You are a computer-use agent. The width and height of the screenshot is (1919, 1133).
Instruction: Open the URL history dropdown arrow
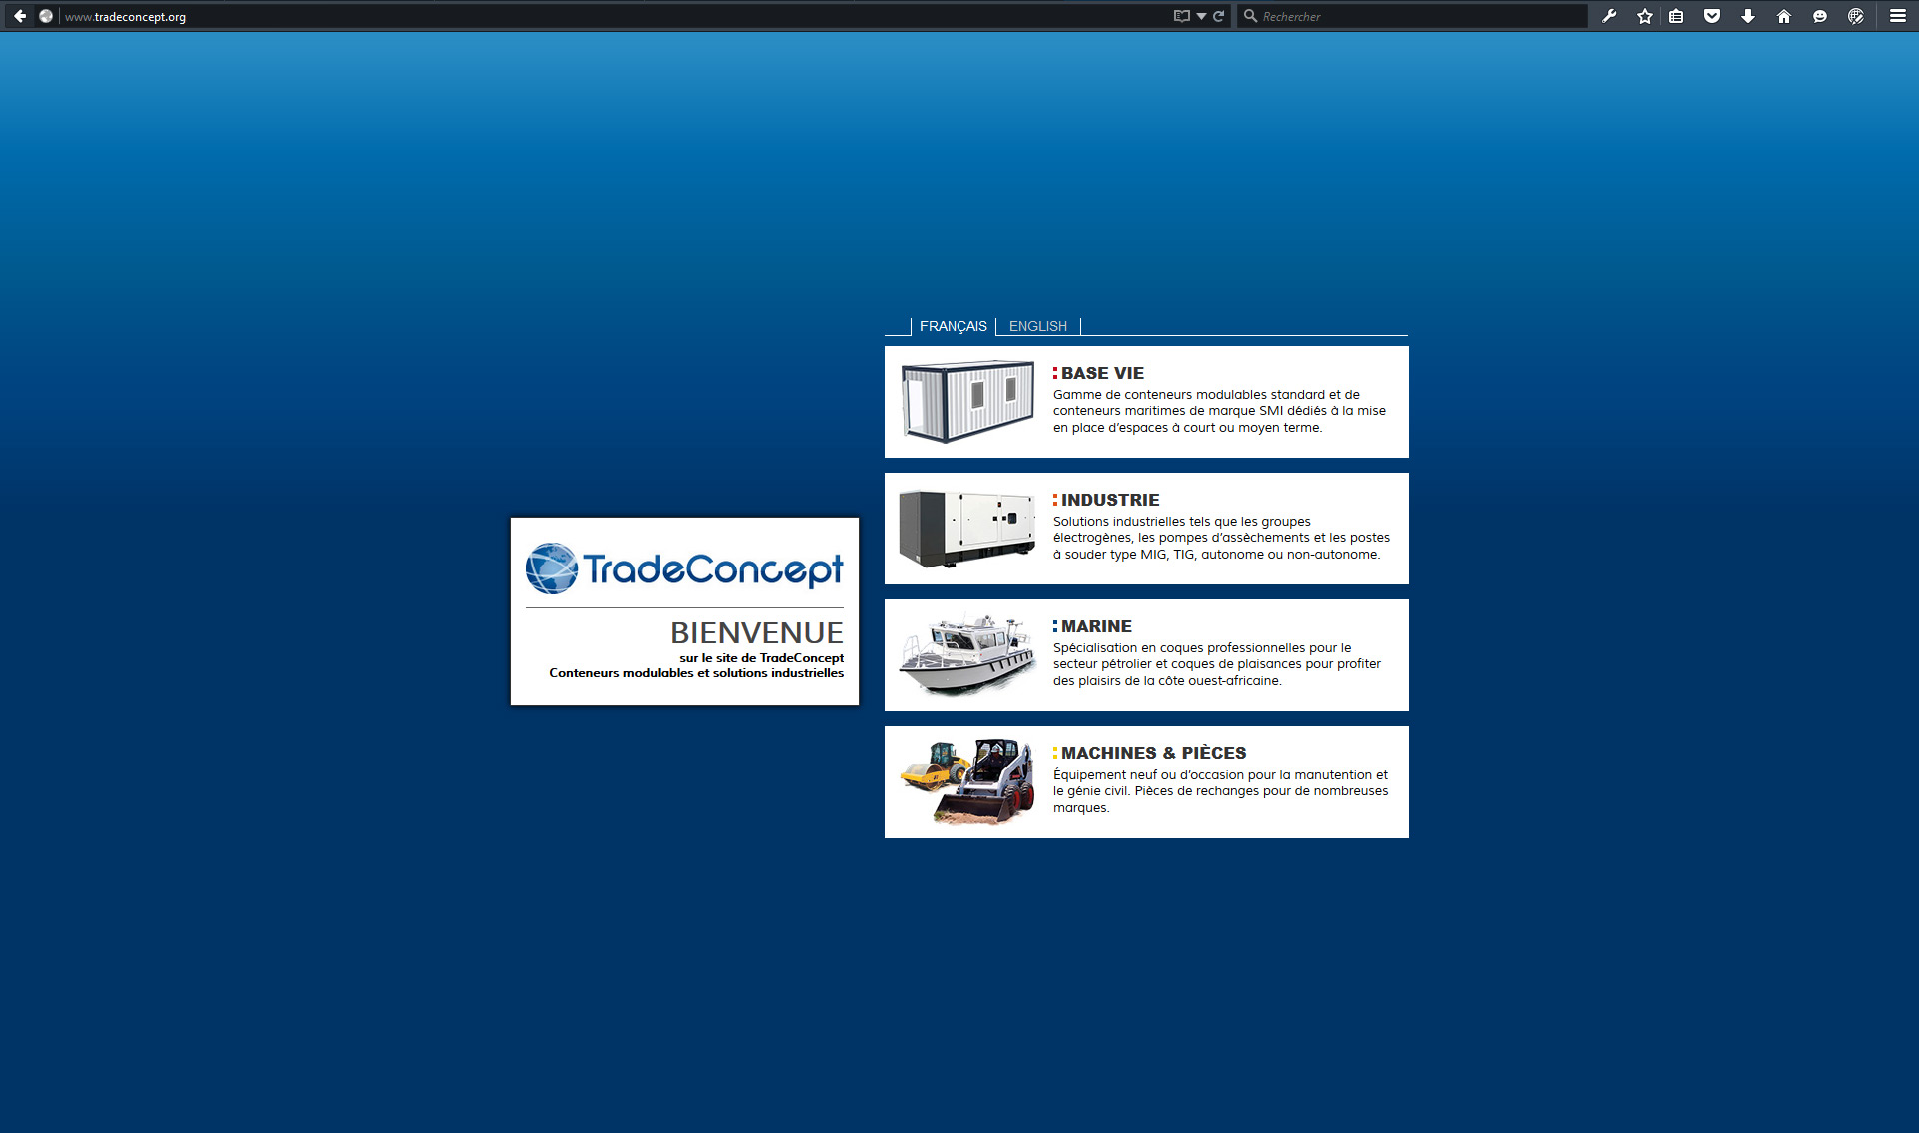point(1201,16)
